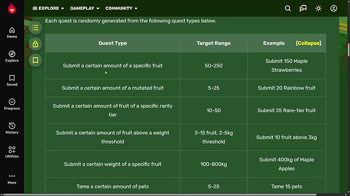Click the Target Range column header
Screen dimensions: 350x196
coord(214,43)
